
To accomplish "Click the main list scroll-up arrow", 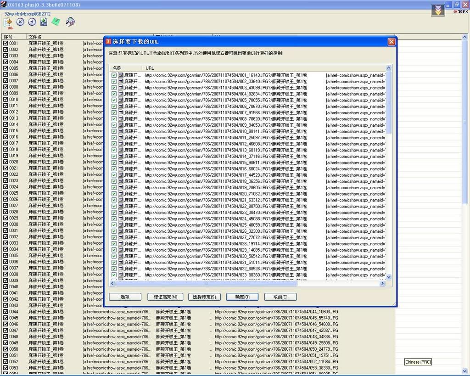I will [464, 37].
